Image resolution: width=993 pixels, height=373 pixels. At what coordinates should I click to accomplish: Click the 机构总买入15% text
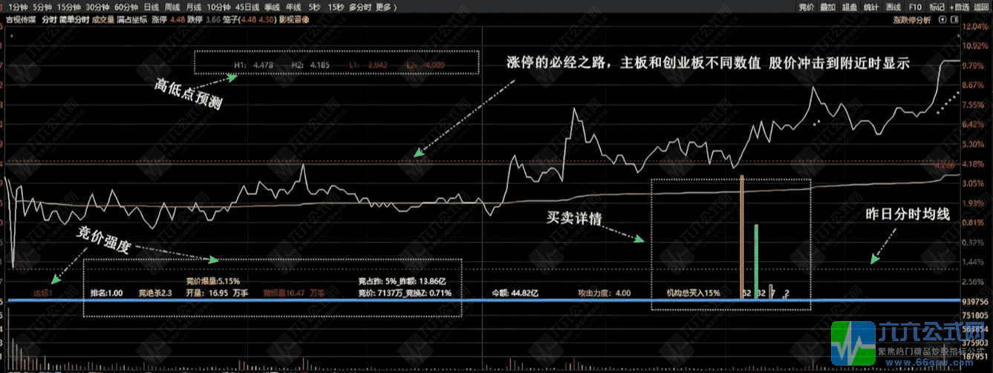[x=693, y=293]
